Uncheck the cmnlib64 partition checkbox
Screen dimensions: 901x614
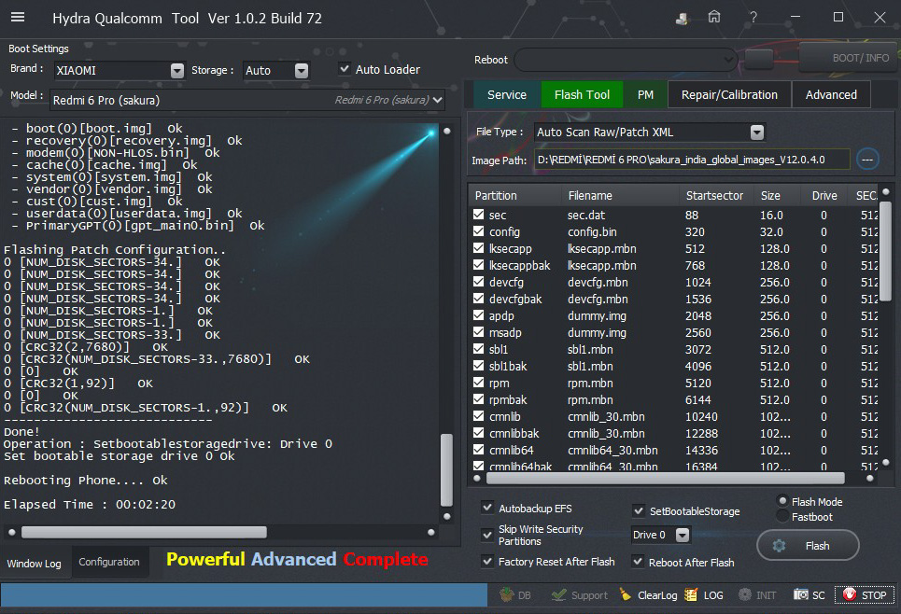[478, 450]
